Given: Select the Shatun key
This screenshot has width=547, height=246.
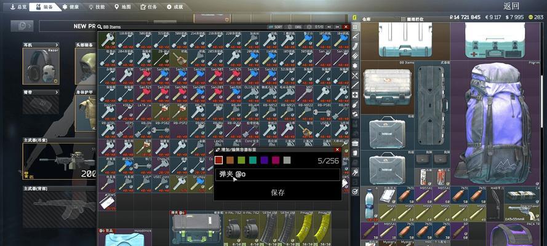Looking at the screenshot, I should click(x=178, y=184).
